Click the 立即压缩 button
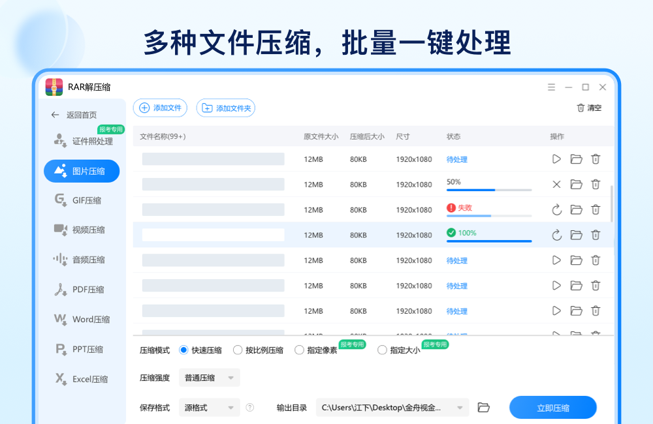This screenshot has height=424, width=653. [x=552, y=407]
